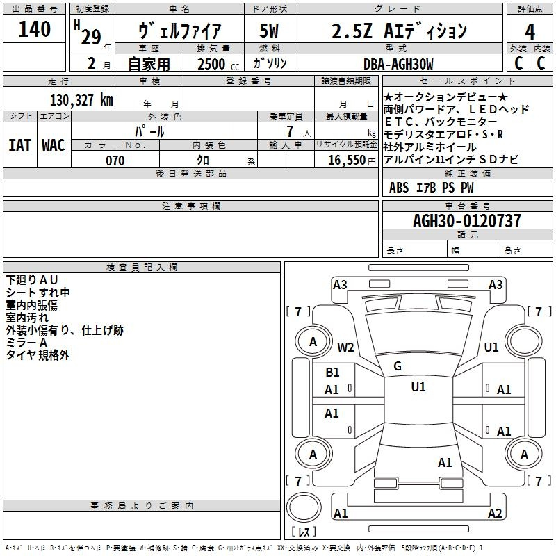Viewport: 556px width, 556px height.
Task: Select model code DBA-AGH30W
Action: 398,64
